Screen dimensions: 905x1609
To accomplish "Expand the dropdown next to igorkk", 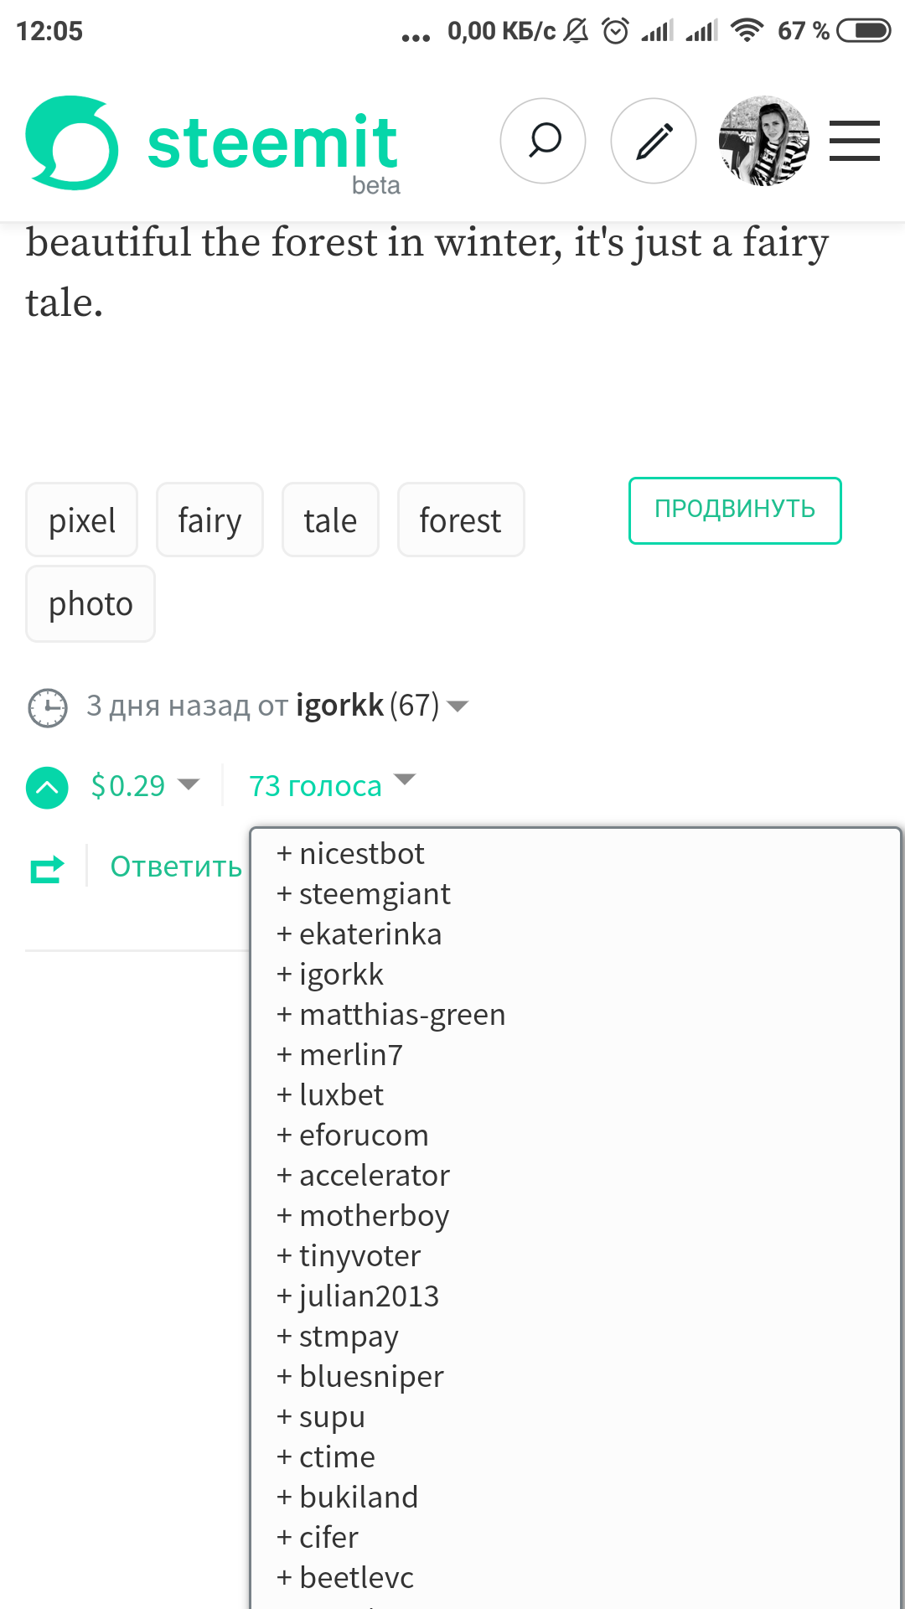I will point(458,706).
